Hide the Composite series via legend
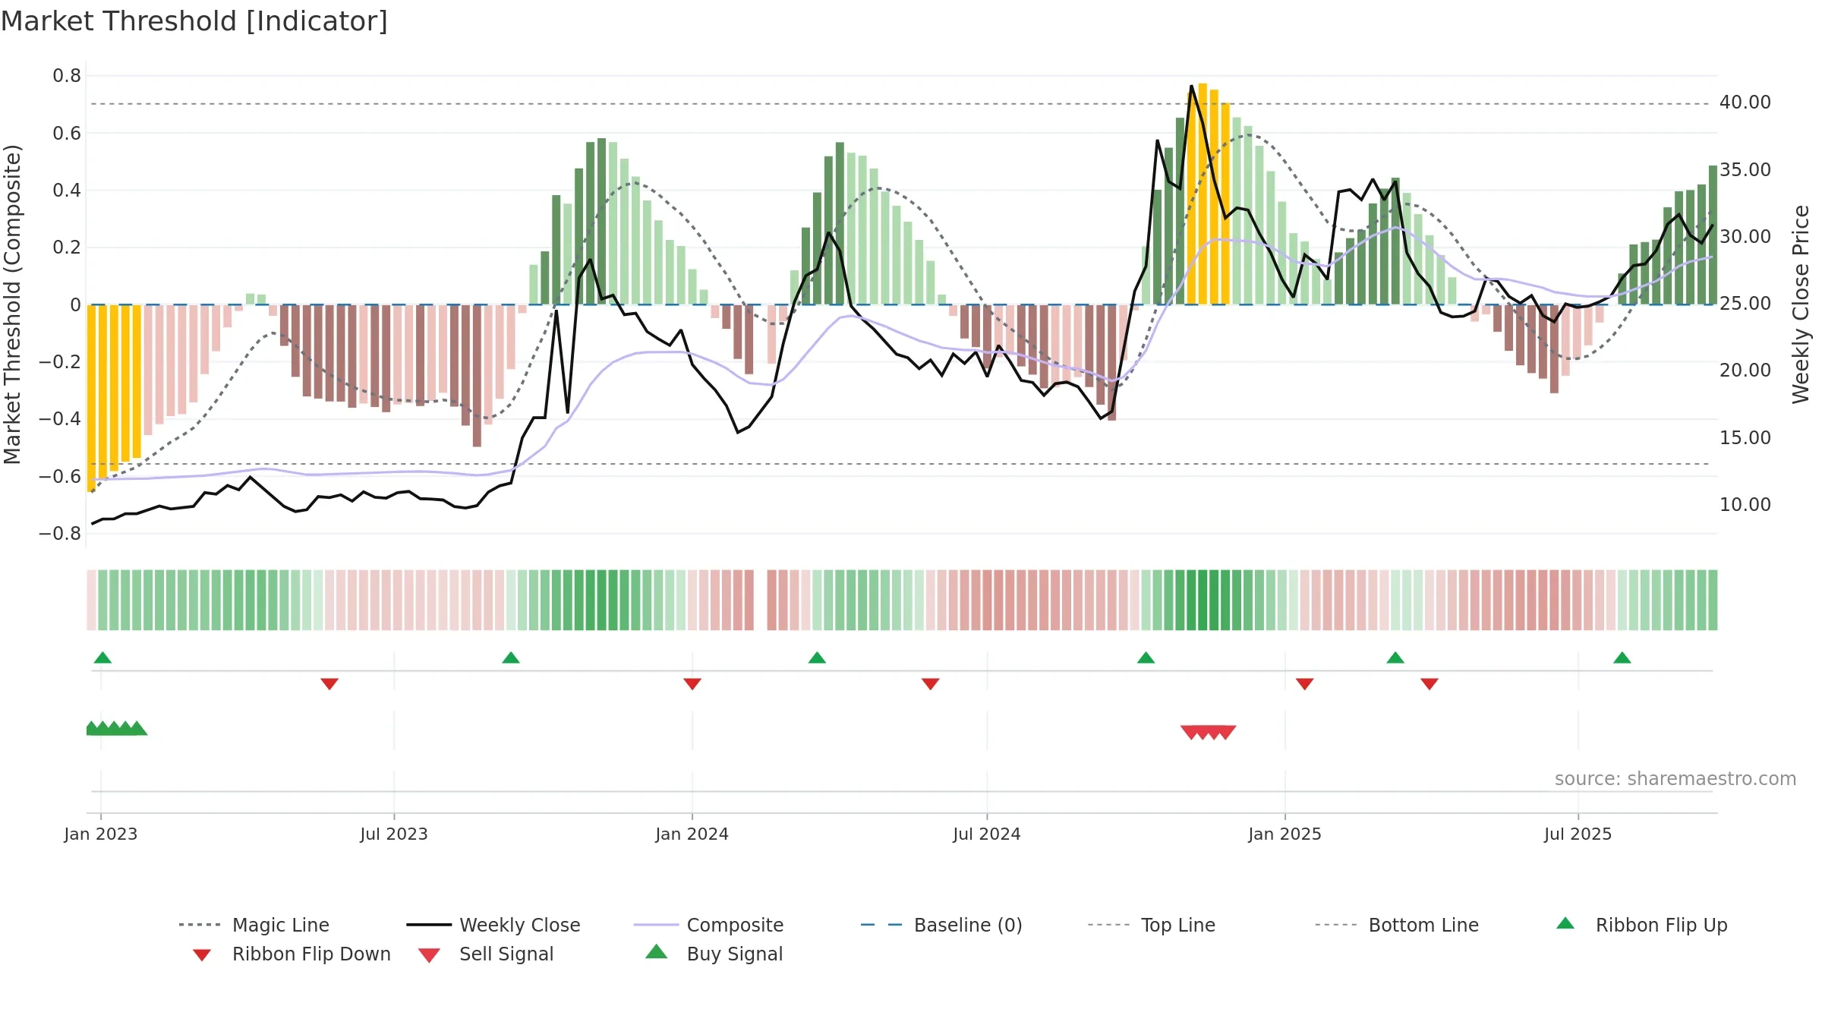Screen dimensions: 1822x1025 click(708, 925)
